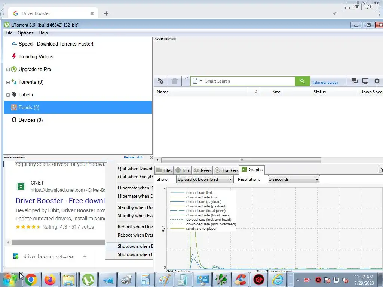This screenshot has width=383, height=287.
Task: Open the Help menu
Action: pos(43,33)
